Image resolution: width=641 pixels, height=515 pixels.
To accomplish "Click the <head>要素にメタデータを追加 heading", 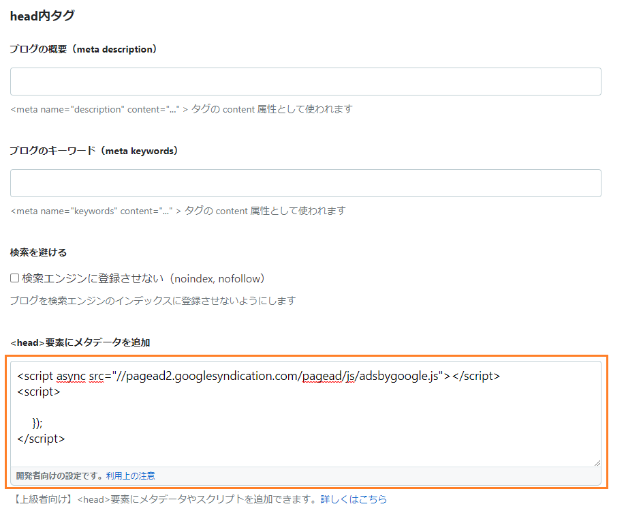I will pos(80,342).
